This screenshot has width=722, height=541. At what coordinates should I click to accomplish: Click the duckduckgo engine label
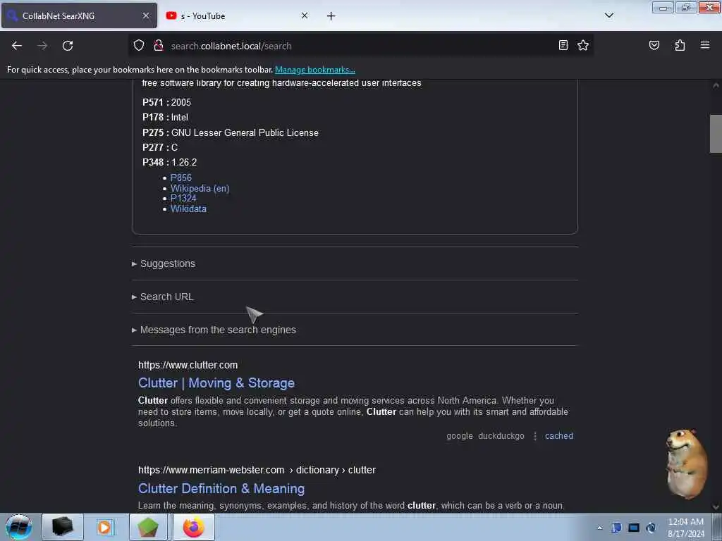pos(501,436)
